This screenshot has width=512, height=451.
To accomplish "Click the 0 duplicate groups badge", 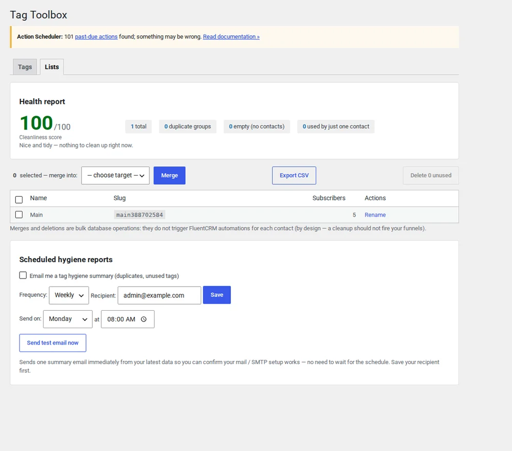I will click(x=187, y=126).
